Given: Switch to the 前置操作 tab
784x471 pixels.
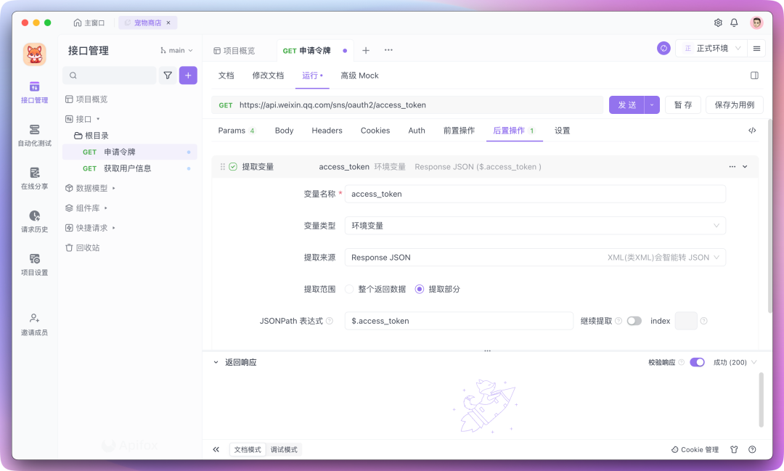Looking at the screenshot, I should coord(459,131).
